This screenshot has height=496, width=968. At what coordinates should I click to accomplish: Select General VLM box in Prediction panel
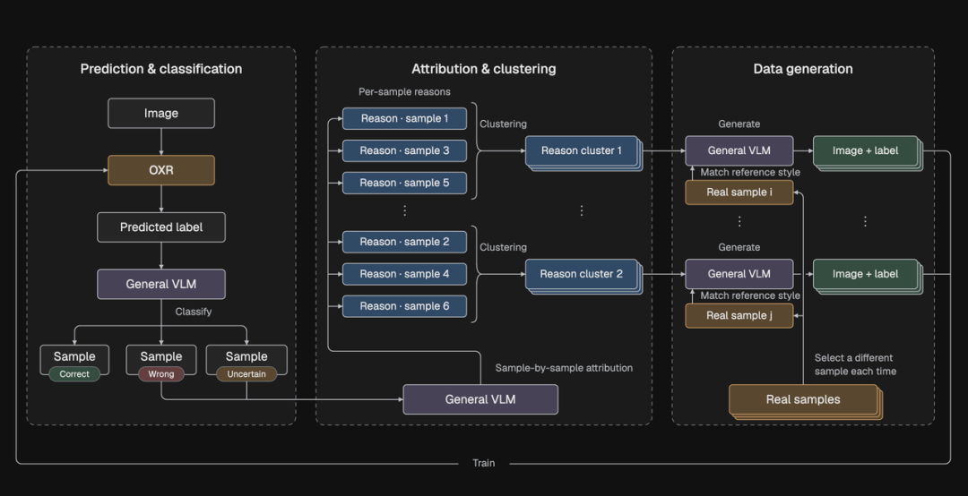161,284
